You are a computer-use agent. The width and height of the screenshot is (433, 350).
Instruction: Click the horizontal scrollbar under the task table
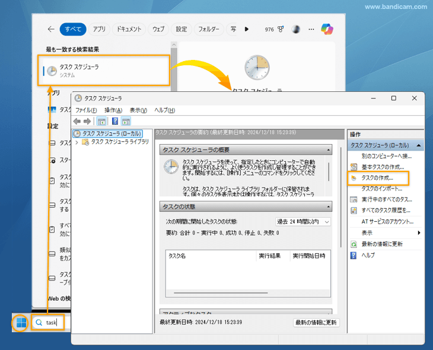pos(221,293)
